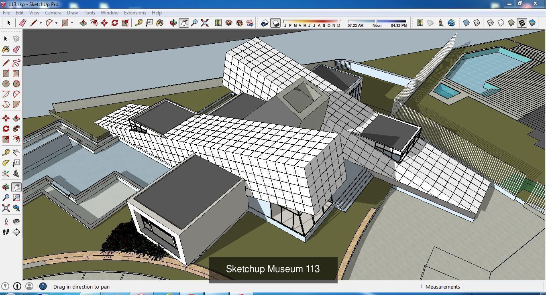Select the Section Plane tool
Screen dimensions: 546x295
[x=16, y=232]
